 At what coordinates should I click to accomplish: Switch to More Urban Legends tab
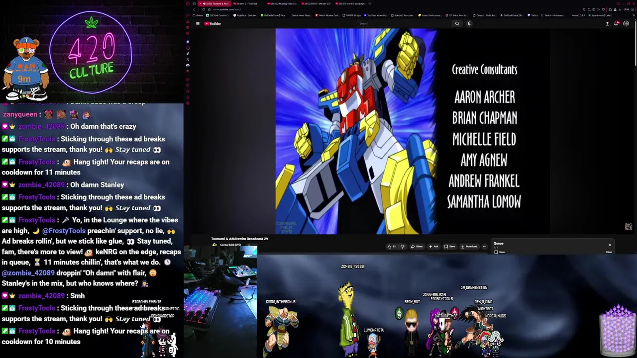click(350, 3)
